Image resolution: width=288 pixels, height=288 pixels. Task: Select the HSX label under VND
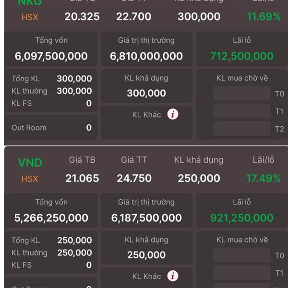(x=30, y=179)
